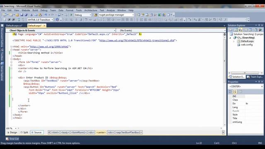This screenshot has height=149, width=265.
Task: Click the New Project toolbar icon
Action: coord(5,15)
